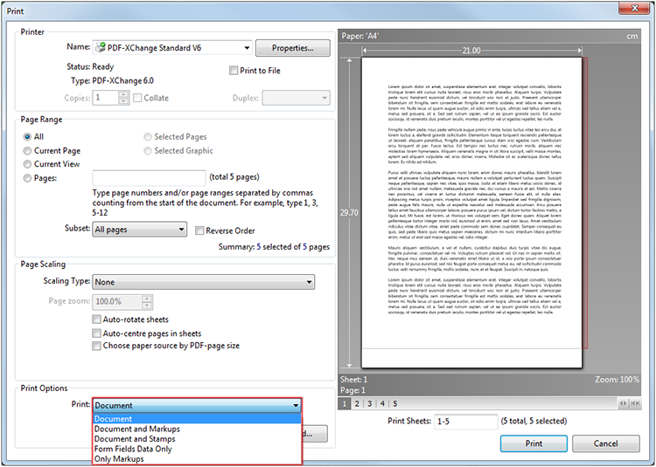Open the Subset All pages dropdown
The width and height of the screenshot is (656, 467).
click(139, 229)
